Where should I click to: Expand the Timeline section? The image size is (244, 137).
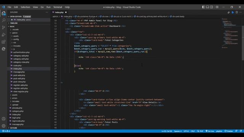[14, 23]
